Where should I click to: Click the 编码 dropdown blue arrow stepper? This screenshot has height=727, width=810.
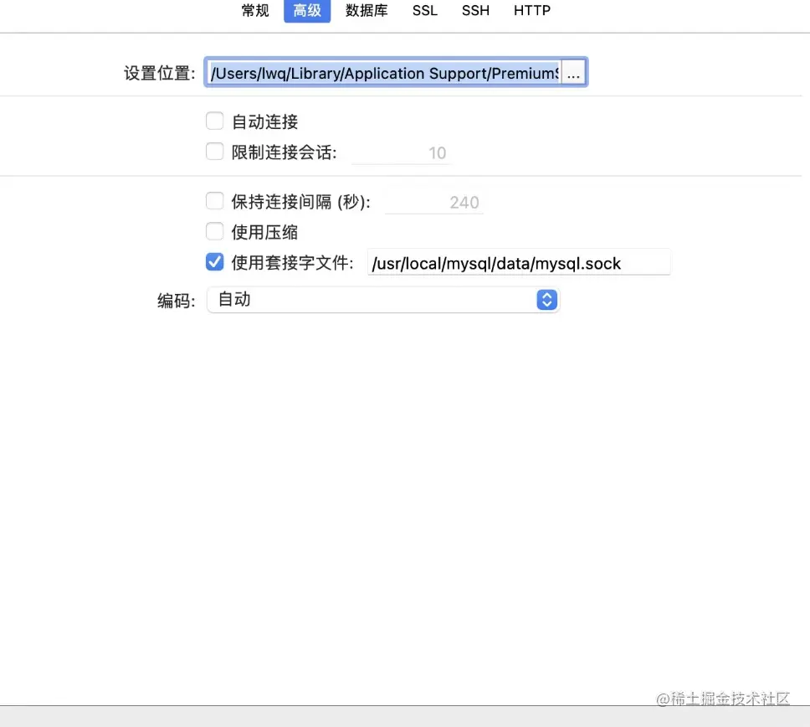pos(547,300)
